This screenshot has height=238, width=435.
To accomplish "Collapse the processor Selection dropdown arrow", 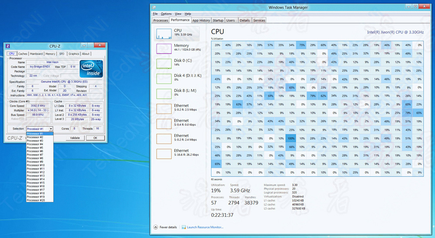I will tap(51, 129).
